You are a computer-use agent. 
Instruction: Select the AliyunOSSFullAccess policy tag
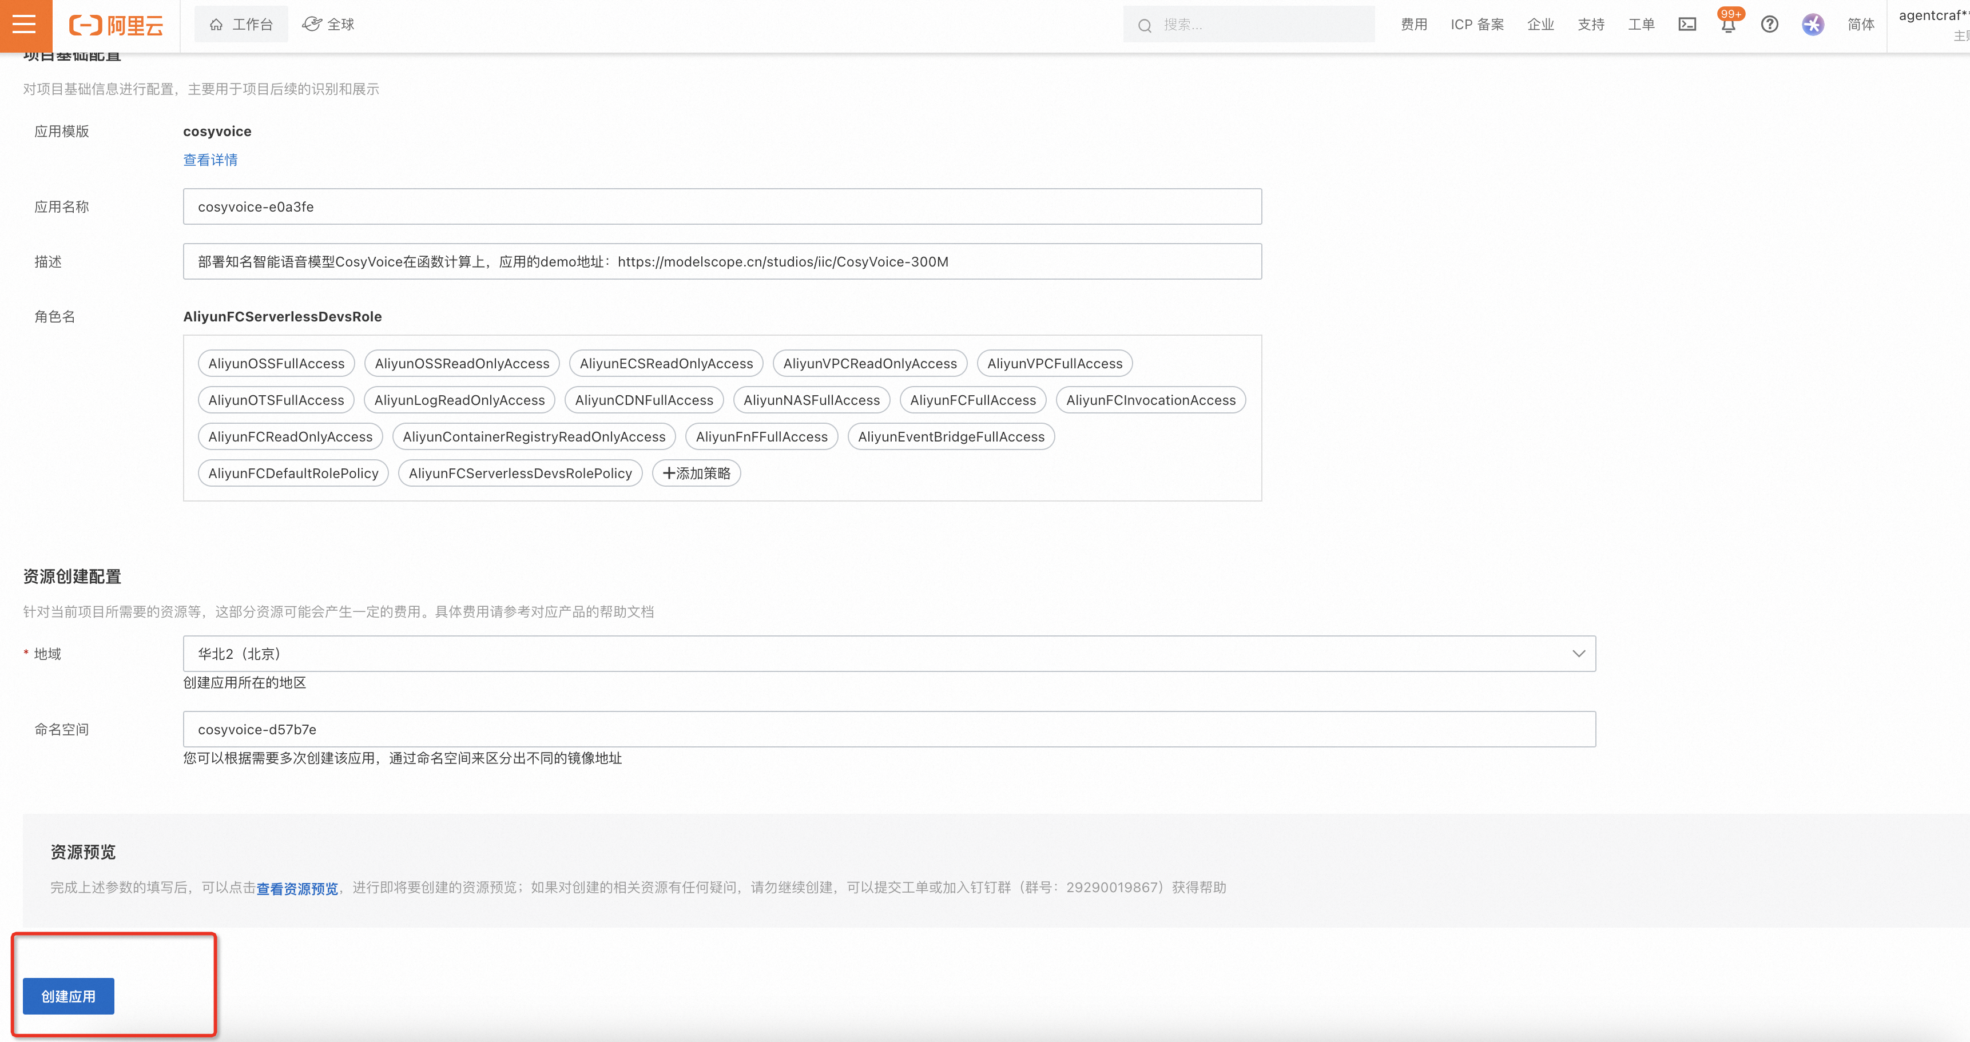point(275,363)
